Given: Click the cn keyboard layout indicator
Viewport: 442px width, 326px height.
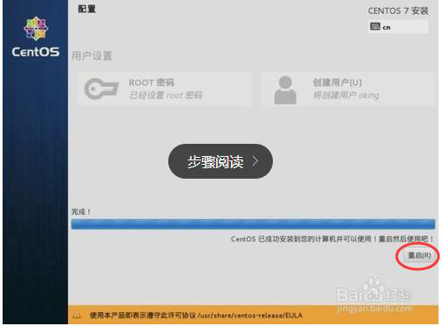Looking at the screenshot, I should coord(398,27).
